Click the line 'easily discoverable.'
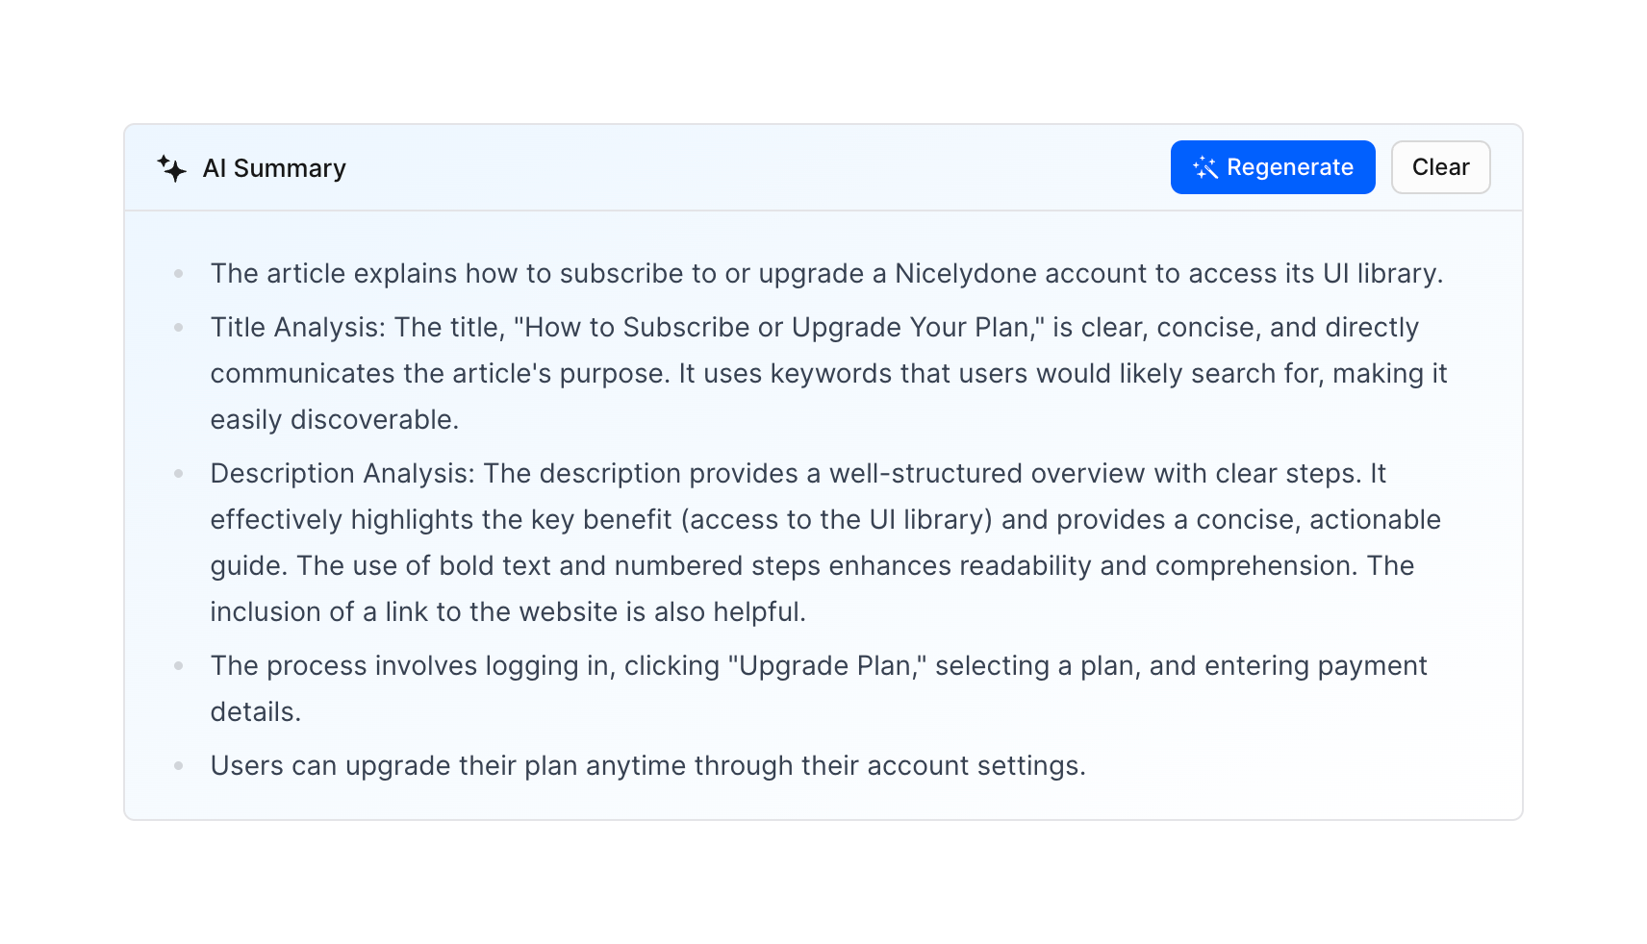 pos(335,420)
